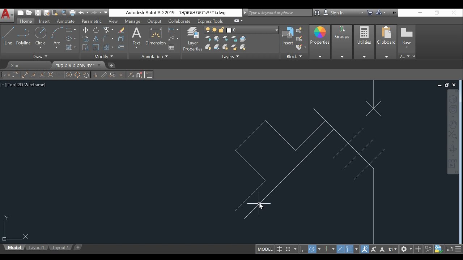This screenshot has height=260, width=463.
Task: Expand the Modify panel
Action: tap(104, 56)
